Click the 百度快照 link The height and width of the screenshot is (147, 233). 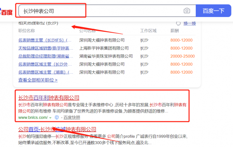(72, 118)
